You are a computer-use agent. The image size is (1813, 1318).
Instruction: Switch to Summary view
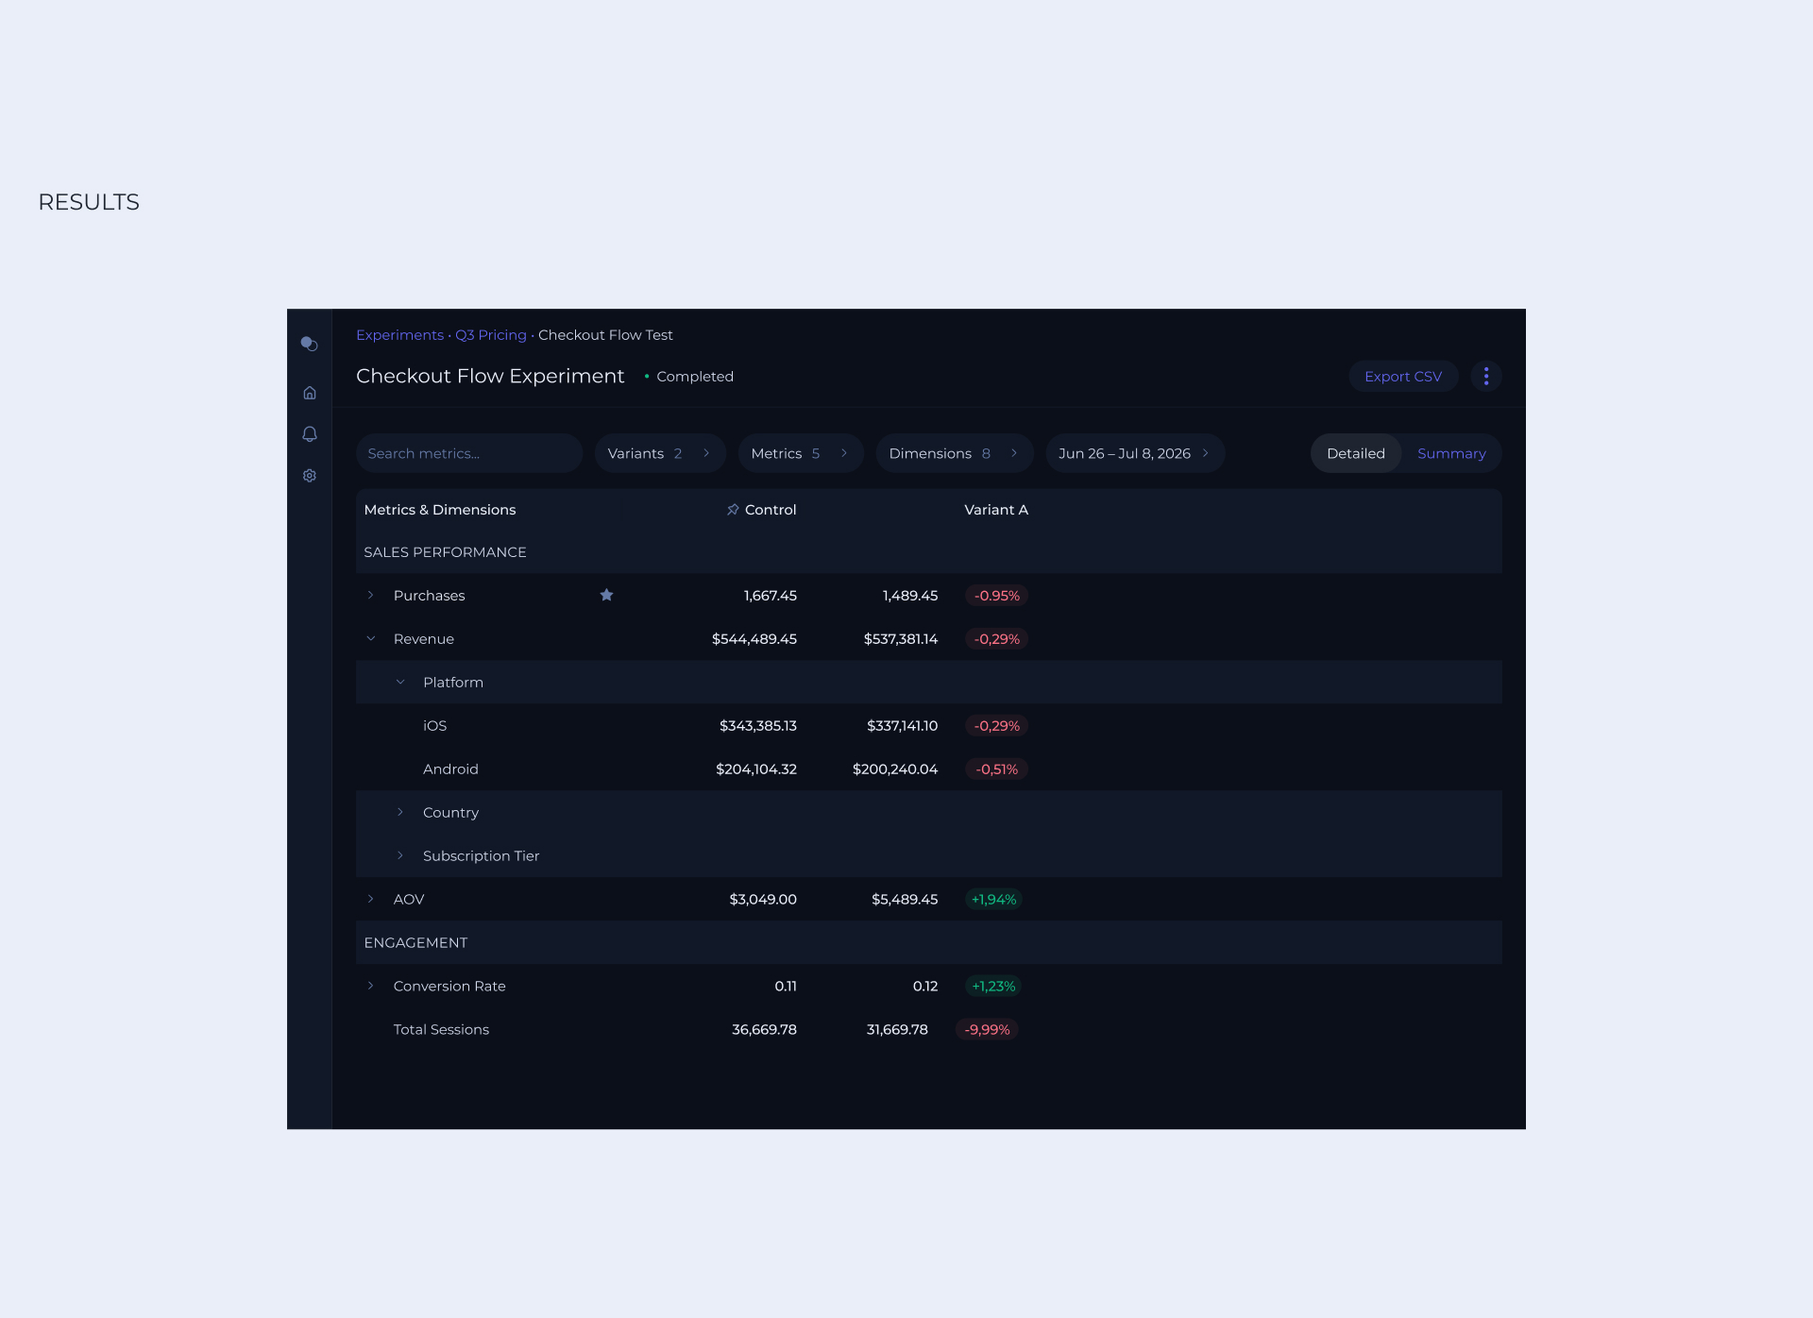tap(1451, 453)
